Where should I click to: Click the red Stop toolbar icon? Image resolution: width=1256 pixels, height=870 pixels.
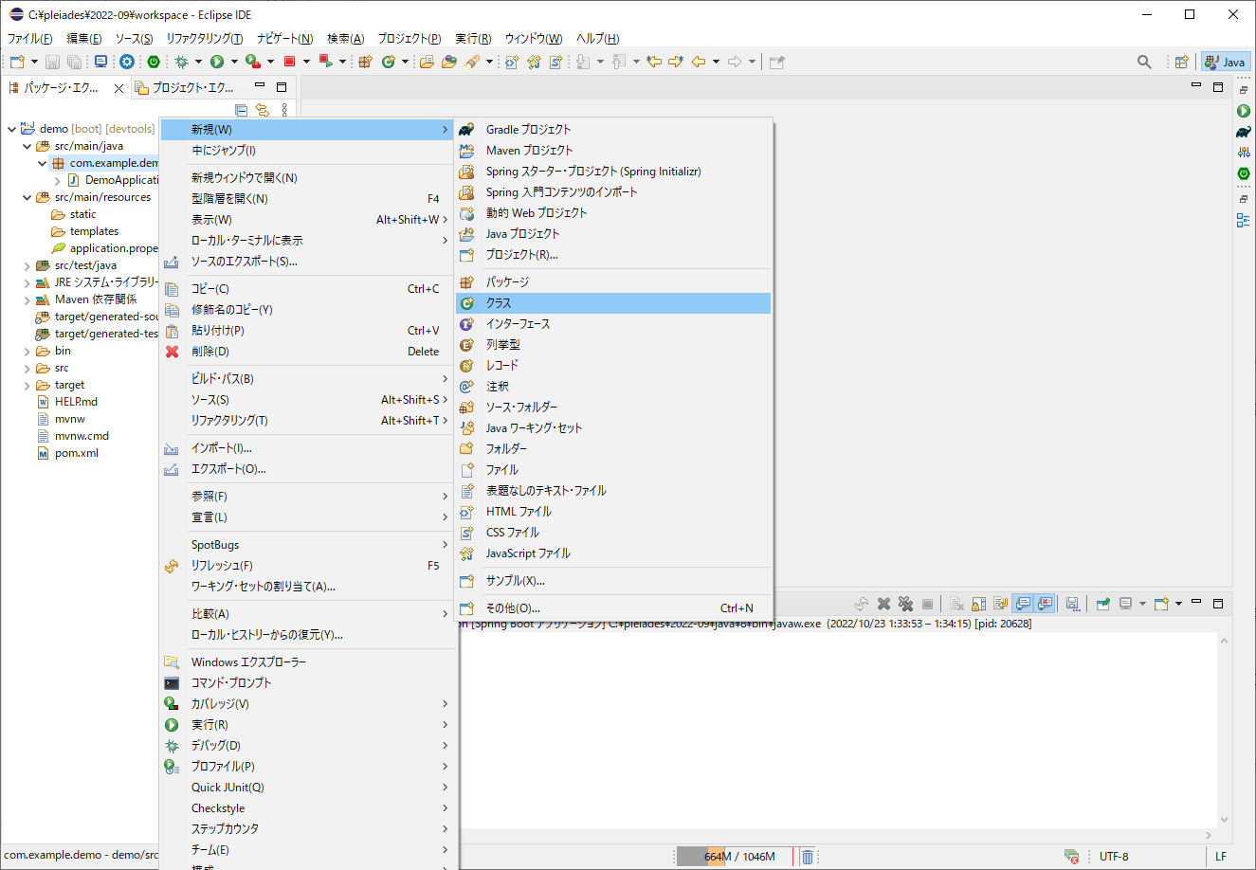(x=289, y=62)
